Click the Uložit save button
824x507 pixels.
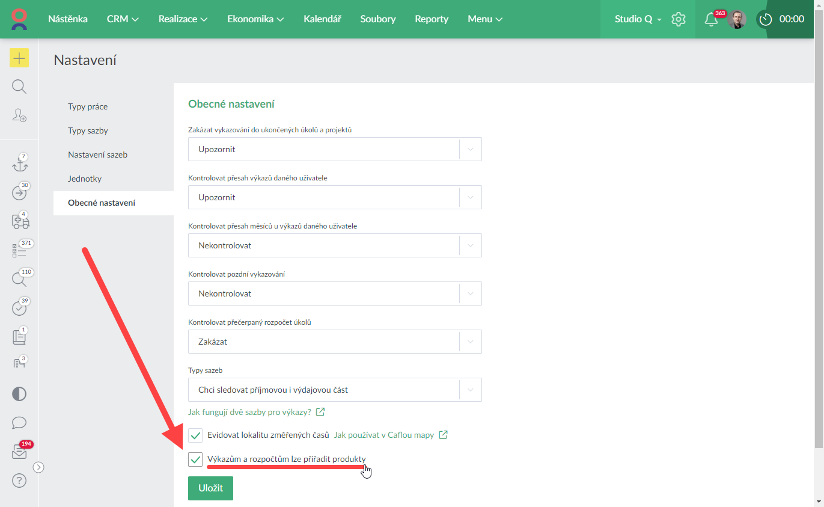(210, 488)
